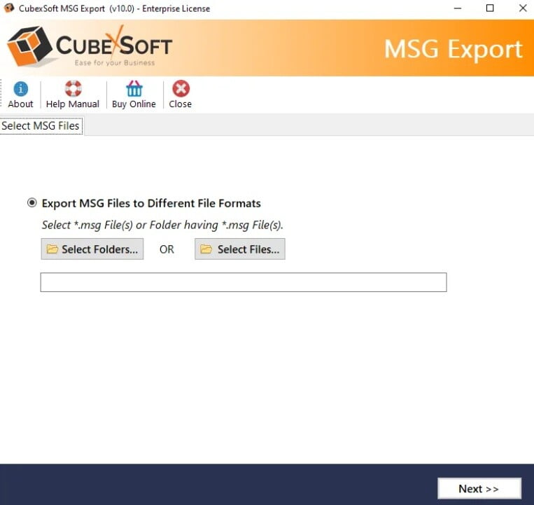The image size is (534, 505).
Task: Click the Select Folders... button
Action: click(92, 249)
